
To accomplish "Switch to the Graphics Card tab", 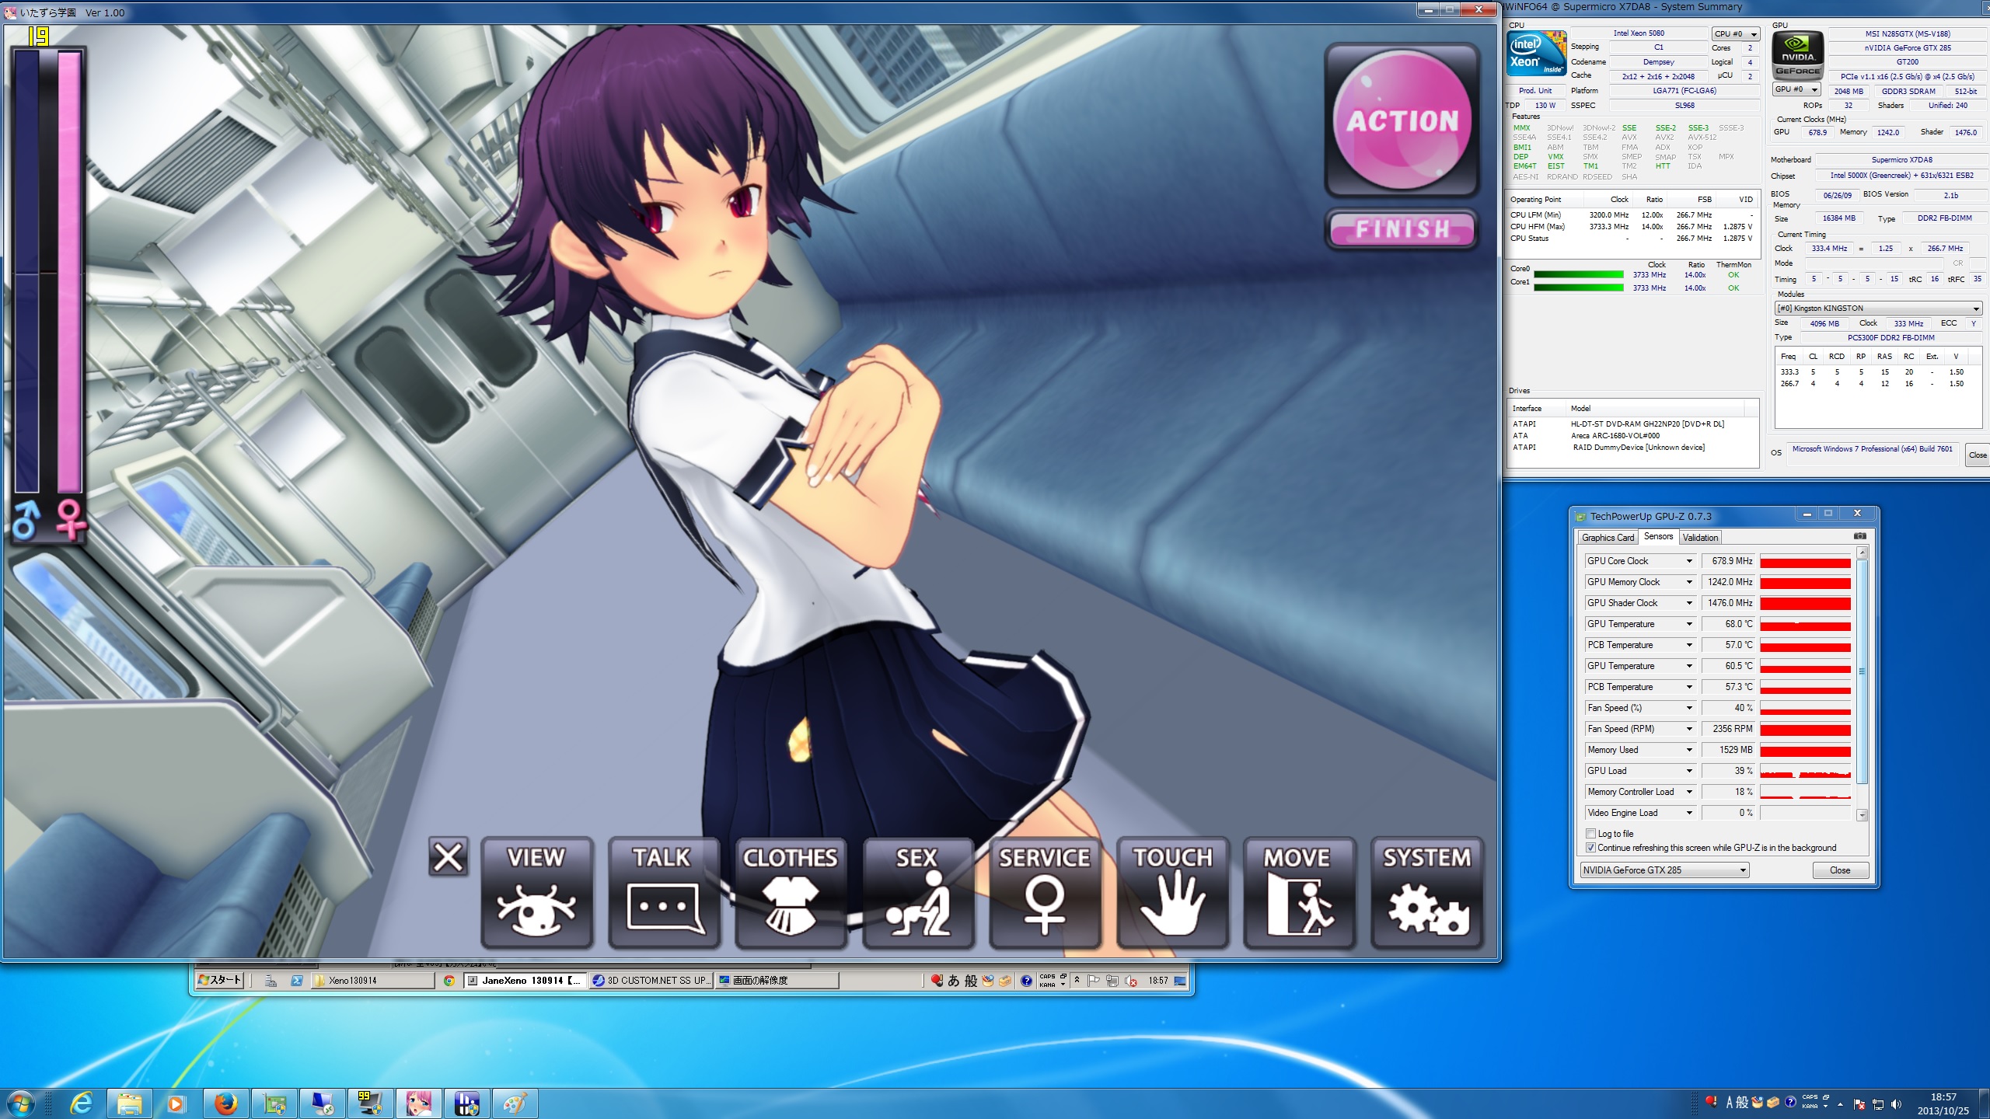I will (1608, 538).
